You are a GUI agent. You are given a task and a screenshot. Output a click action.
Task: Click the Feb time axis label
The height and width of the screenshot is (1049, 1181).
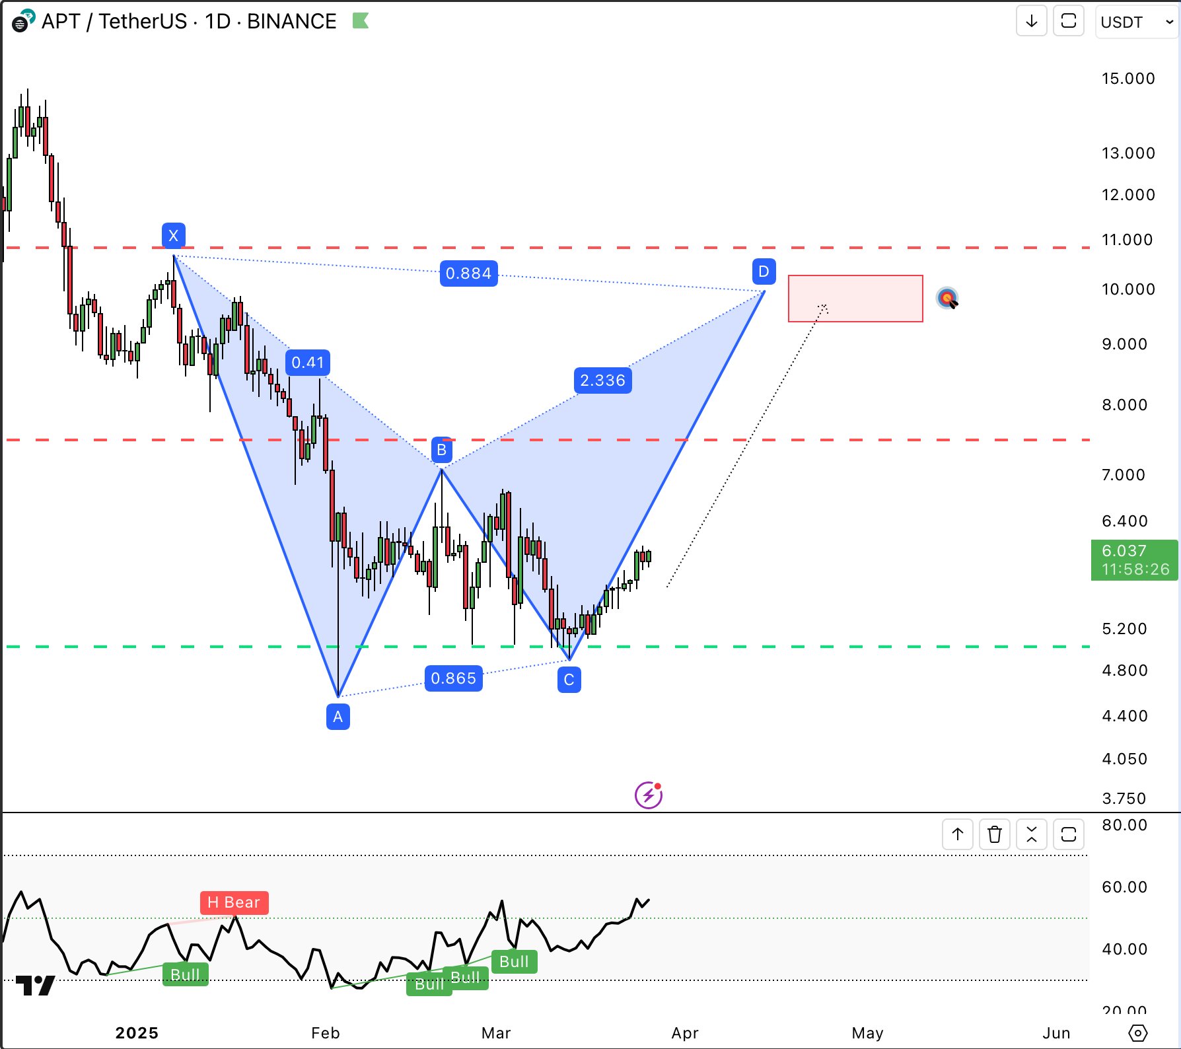point(326,1032)
